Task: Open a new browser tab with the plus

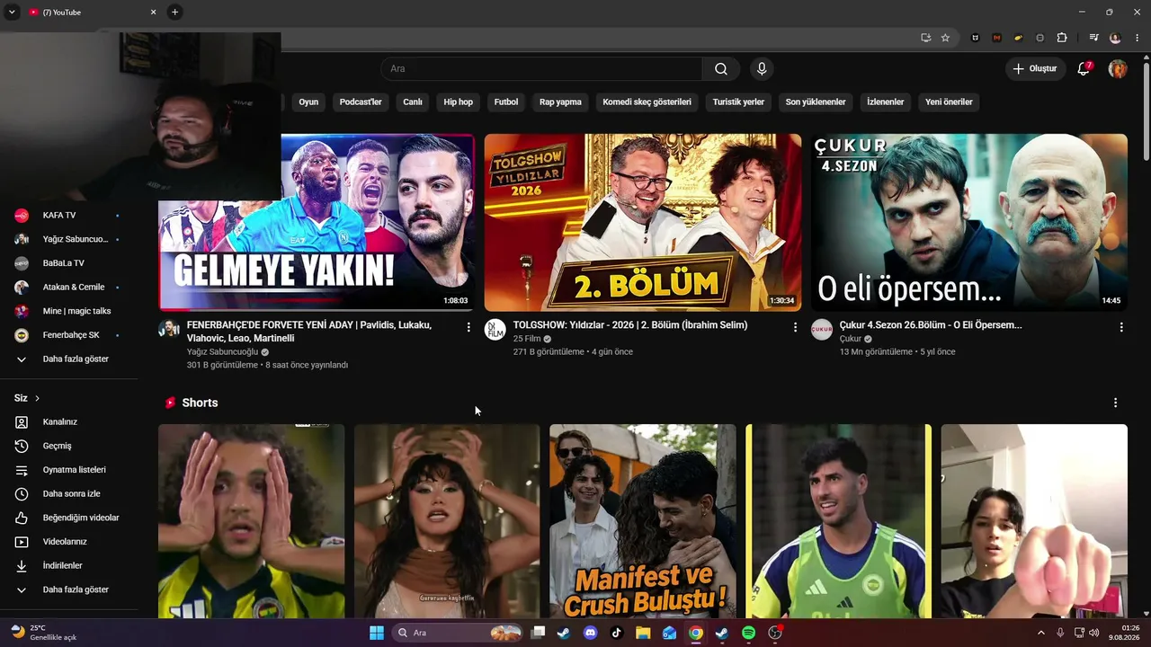Action: 174,12
